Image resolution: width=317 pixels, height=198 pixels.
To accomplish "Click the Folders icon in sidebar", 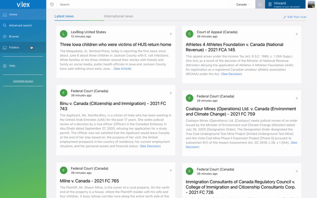I will point(5,48).
